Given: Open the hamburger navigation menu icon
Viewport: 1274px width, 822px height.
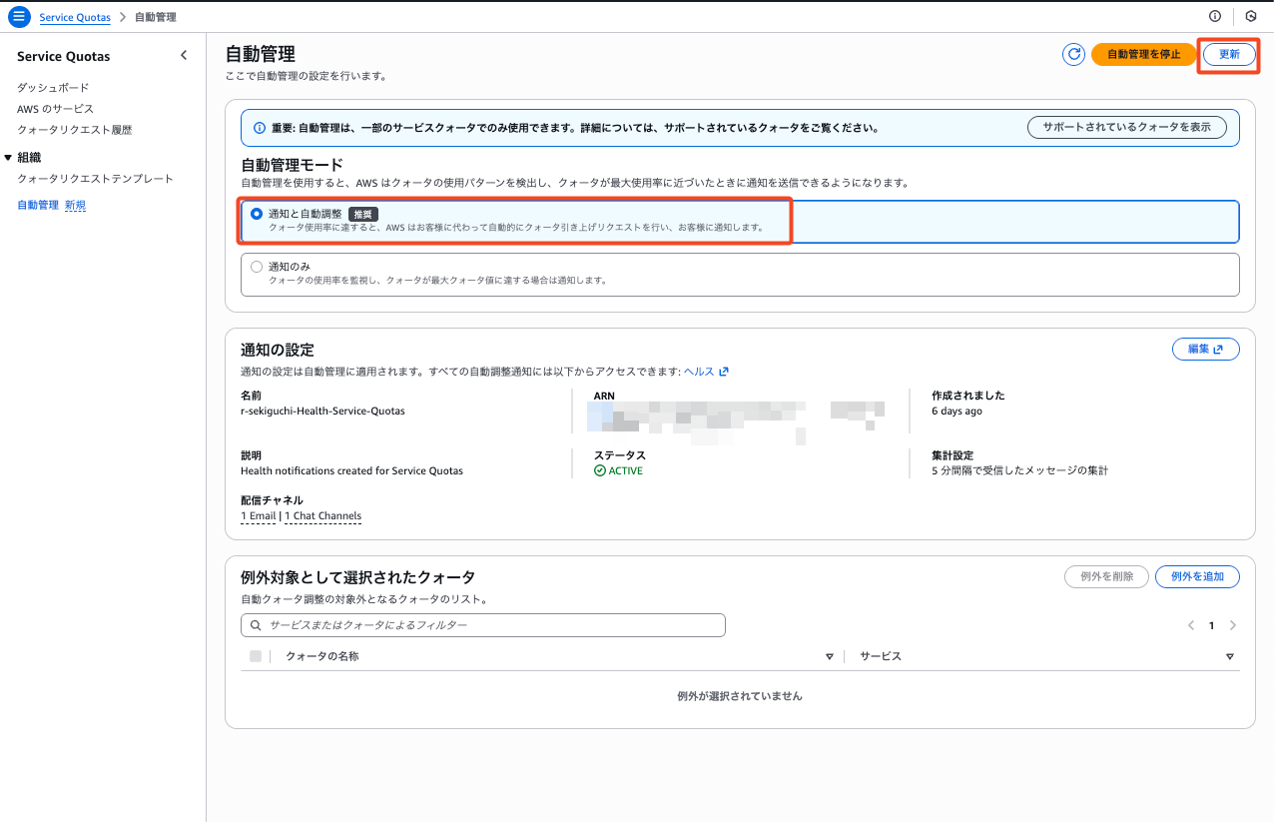Looking at the screenshot, I should 19,17.
